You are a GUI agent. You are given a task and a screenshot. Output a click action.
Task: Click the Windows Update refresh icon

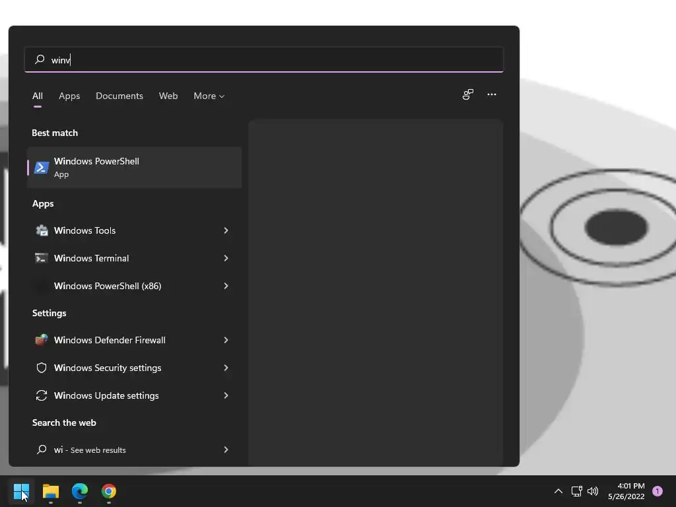(x=42, y=395)
